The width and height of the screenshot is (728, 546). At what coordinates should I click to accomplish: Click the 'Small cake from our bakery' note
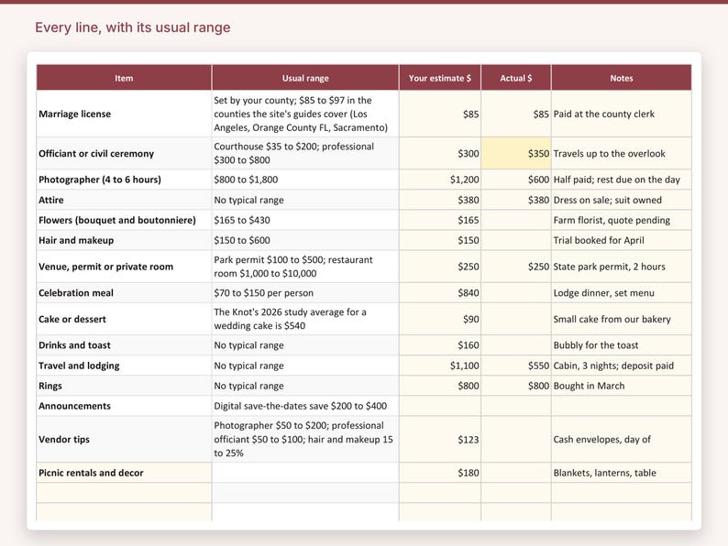tap(622, 319)
